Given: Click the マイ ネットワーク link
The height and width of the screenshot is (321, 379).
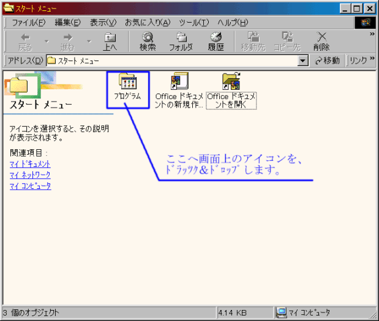Looking at the screenshot, I should tap(30, 175).
